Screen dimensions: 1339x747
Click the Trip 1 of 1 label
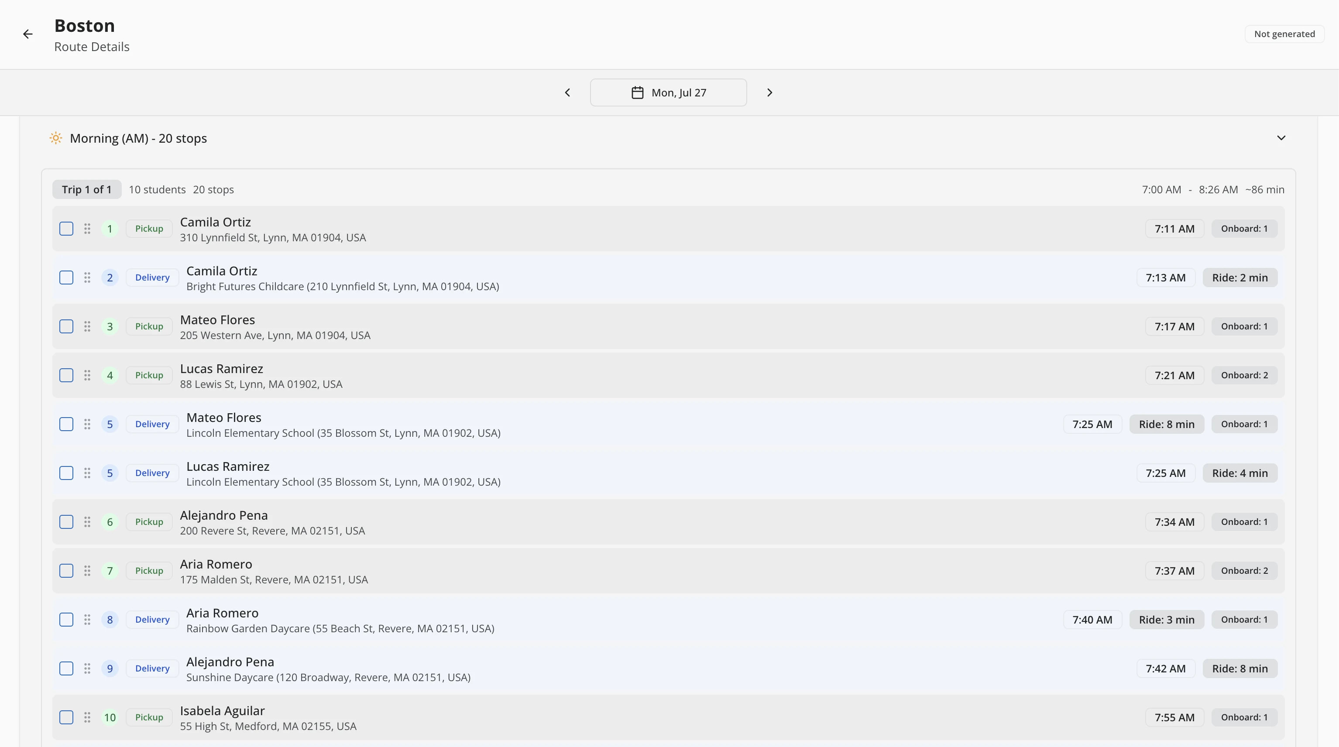pyautogui.click(x=87, y=189)
